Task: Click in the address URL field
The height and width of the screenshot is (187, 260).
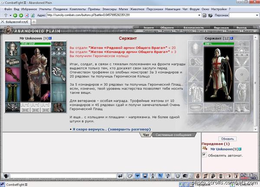Action: point(122,15)
